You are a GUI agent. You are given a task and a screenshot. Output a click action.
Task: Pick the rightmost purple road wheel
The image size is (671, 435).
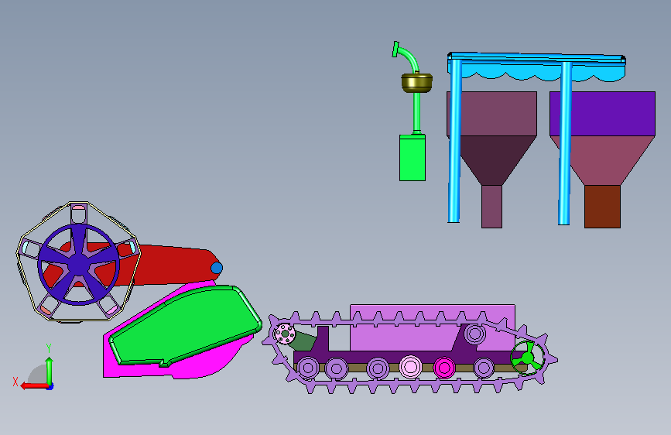point(484,368)
